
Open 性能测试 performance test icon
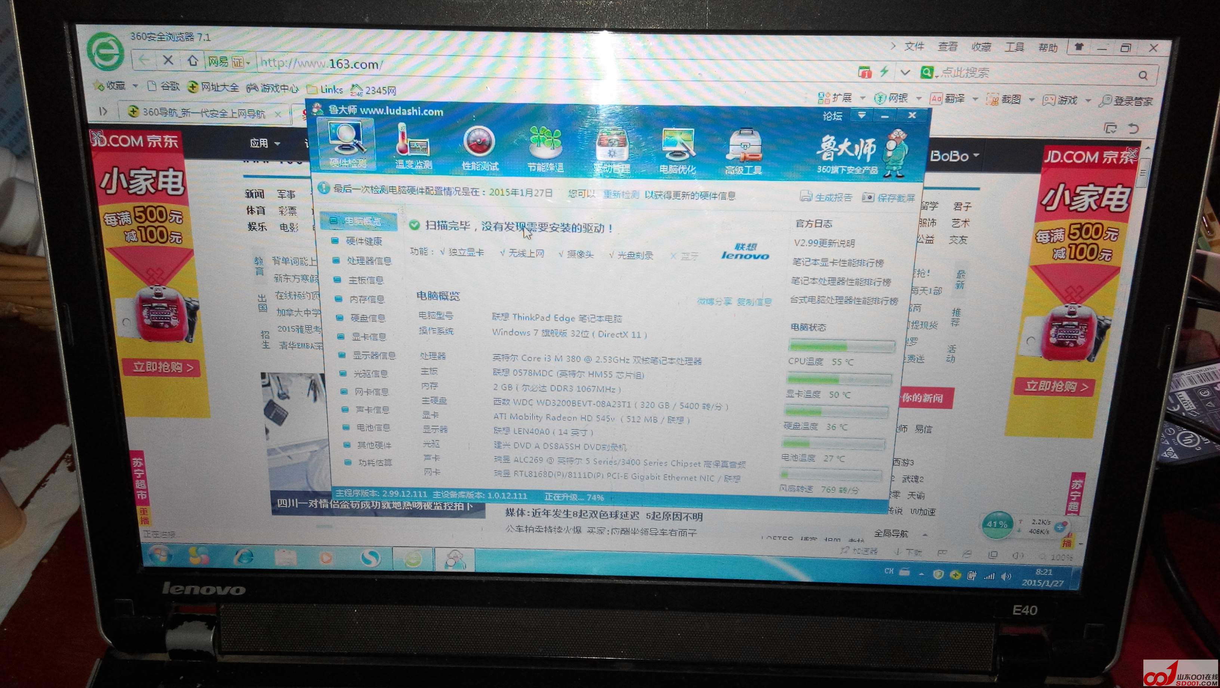[479, 148]
